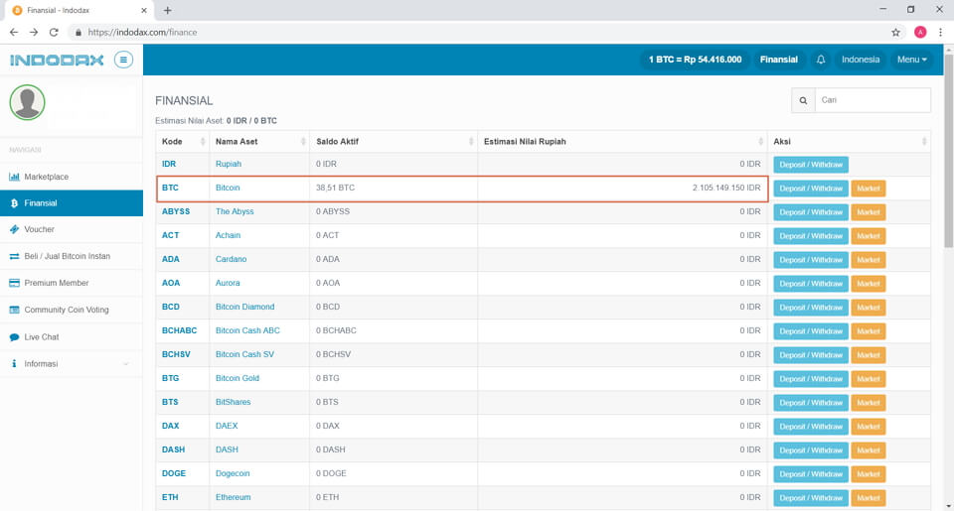Screen dimensions: 954x511
Task: Open The Abyss asset link
Action: [x=235, y=211]
